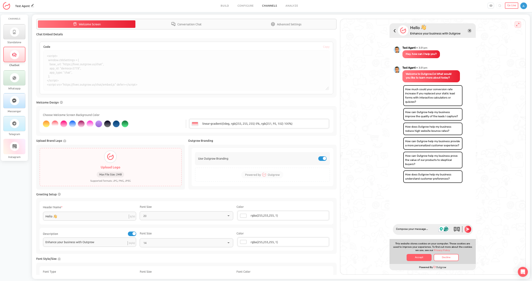Click the Description input field
The image size is (532, 281).
[90, 242]
